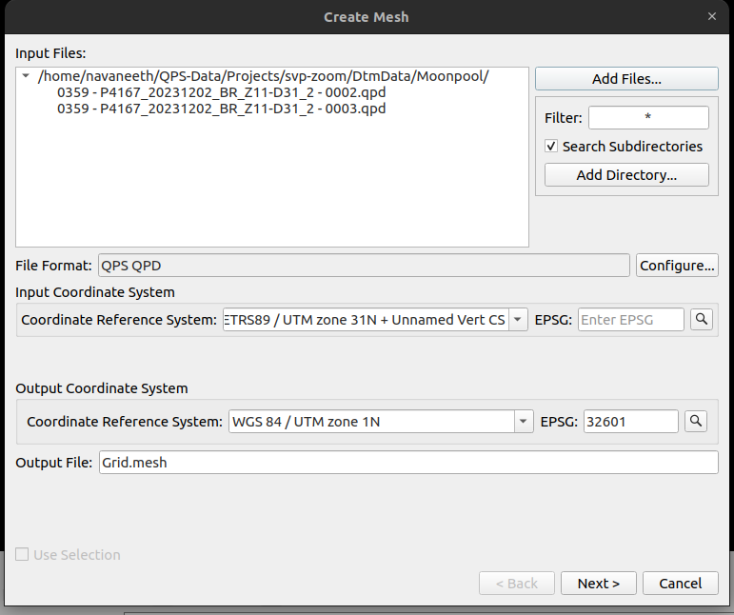
Task: Open the file format Configure... button
Action: coord(677,266)
